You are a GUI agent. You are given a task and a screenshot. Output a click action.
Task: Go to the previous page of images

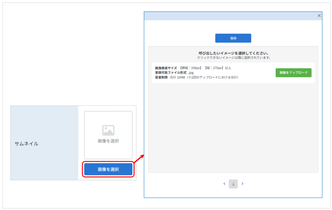[224, 184]
